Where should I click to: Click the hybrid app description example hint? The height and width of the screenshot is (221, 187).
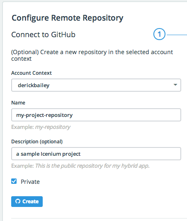92,166
